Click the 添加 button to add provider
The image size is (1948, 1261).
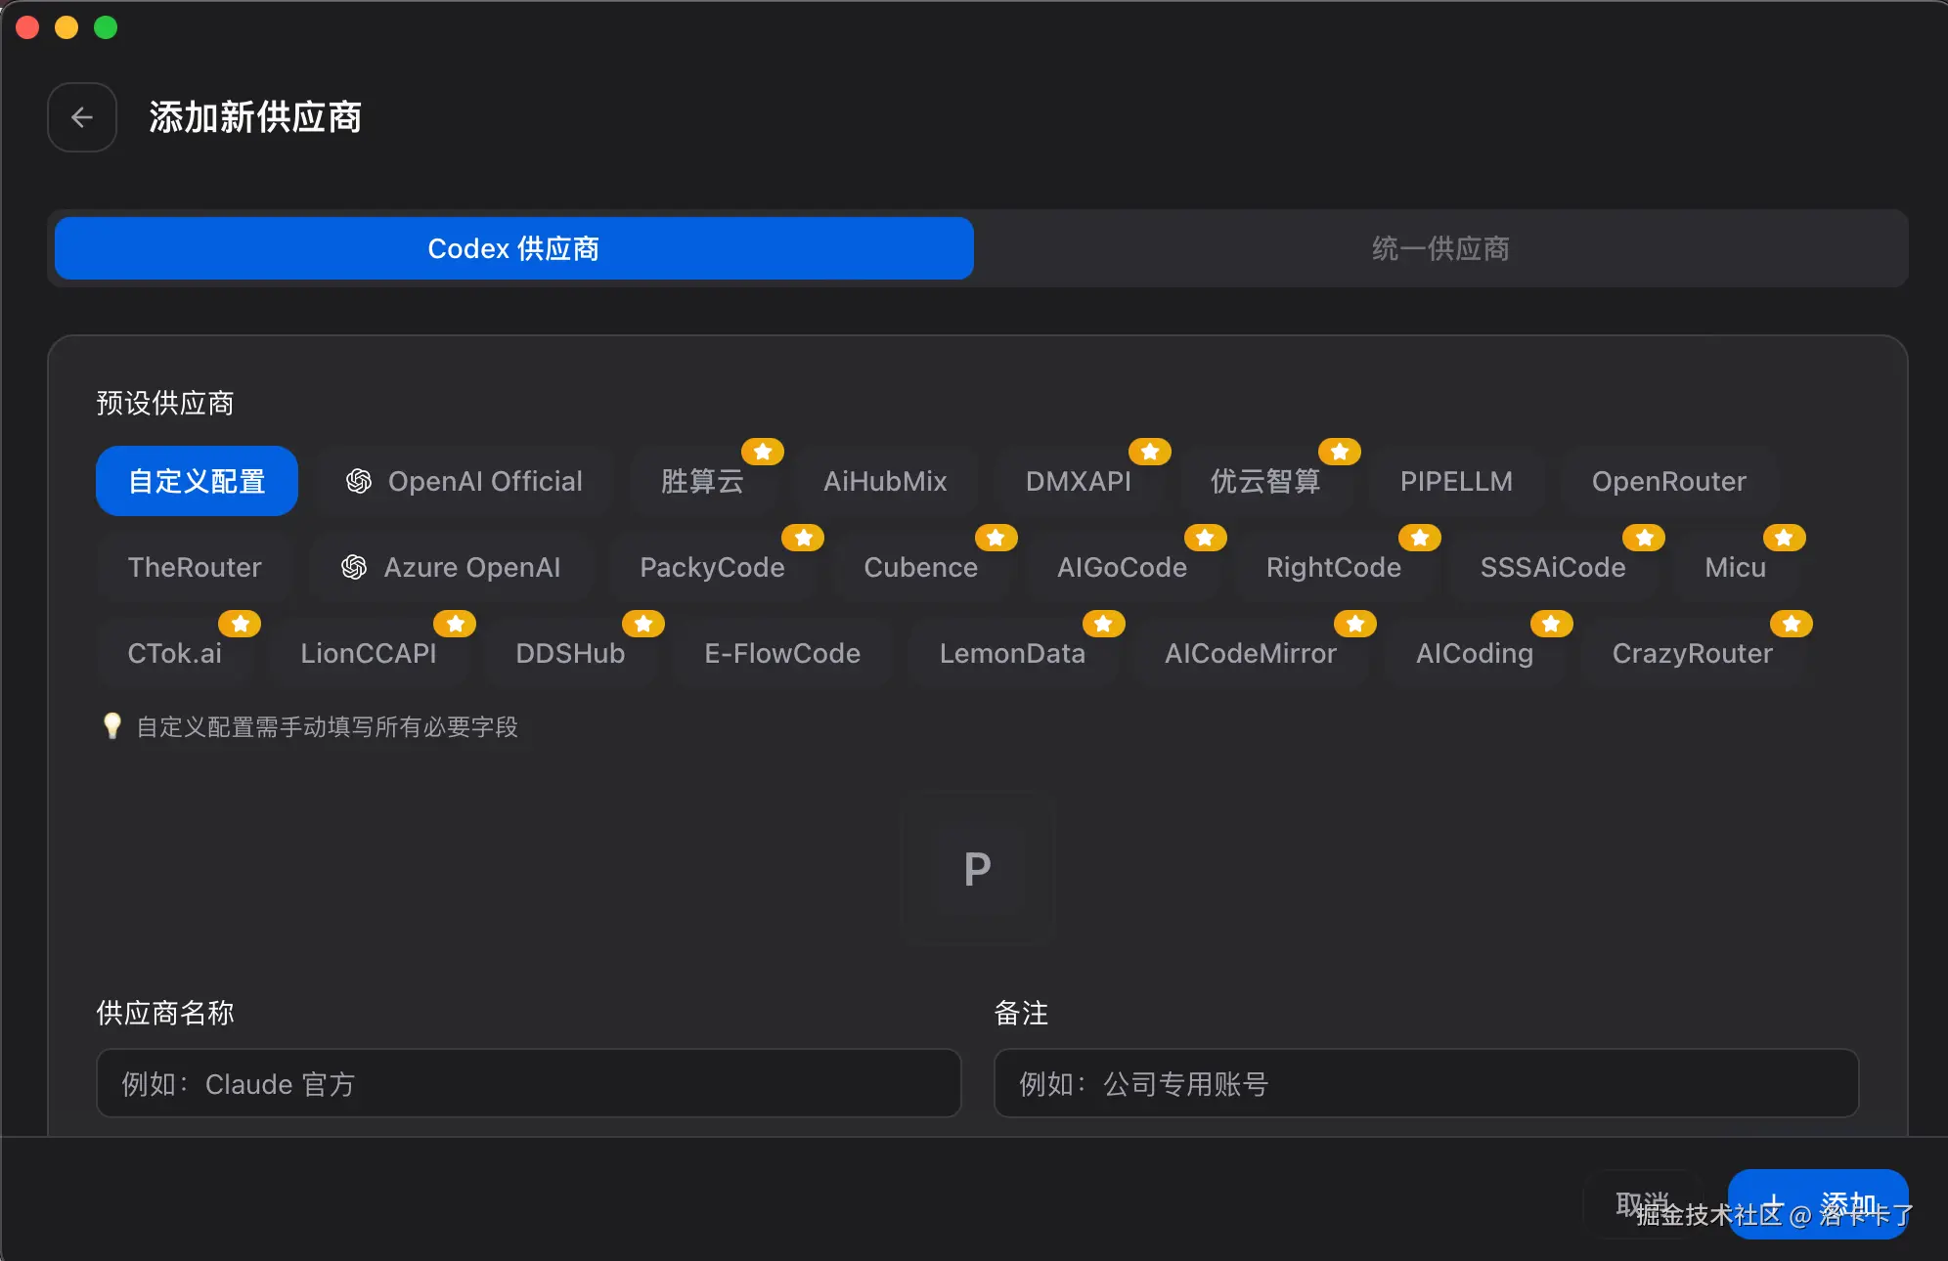point(1818,1204)
